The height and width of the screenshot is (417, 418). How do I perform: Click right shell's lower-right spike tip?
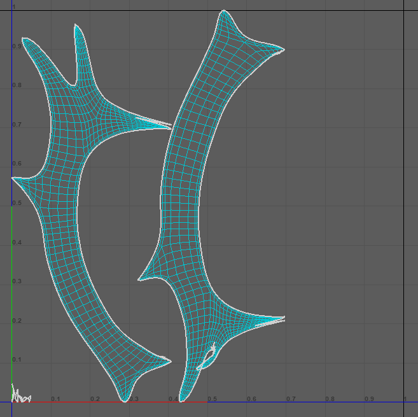pyautogui.click(x=282, y=318)
